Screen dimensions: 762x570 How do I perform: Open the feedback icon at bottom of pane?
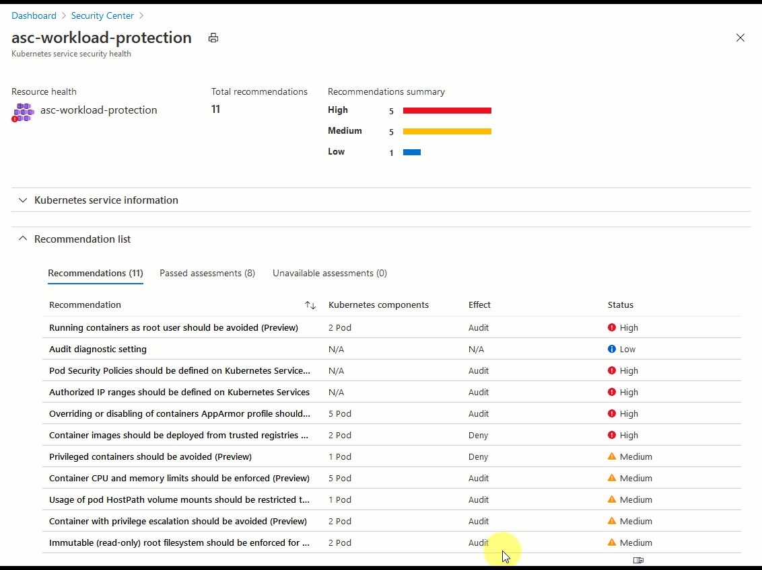638,559
